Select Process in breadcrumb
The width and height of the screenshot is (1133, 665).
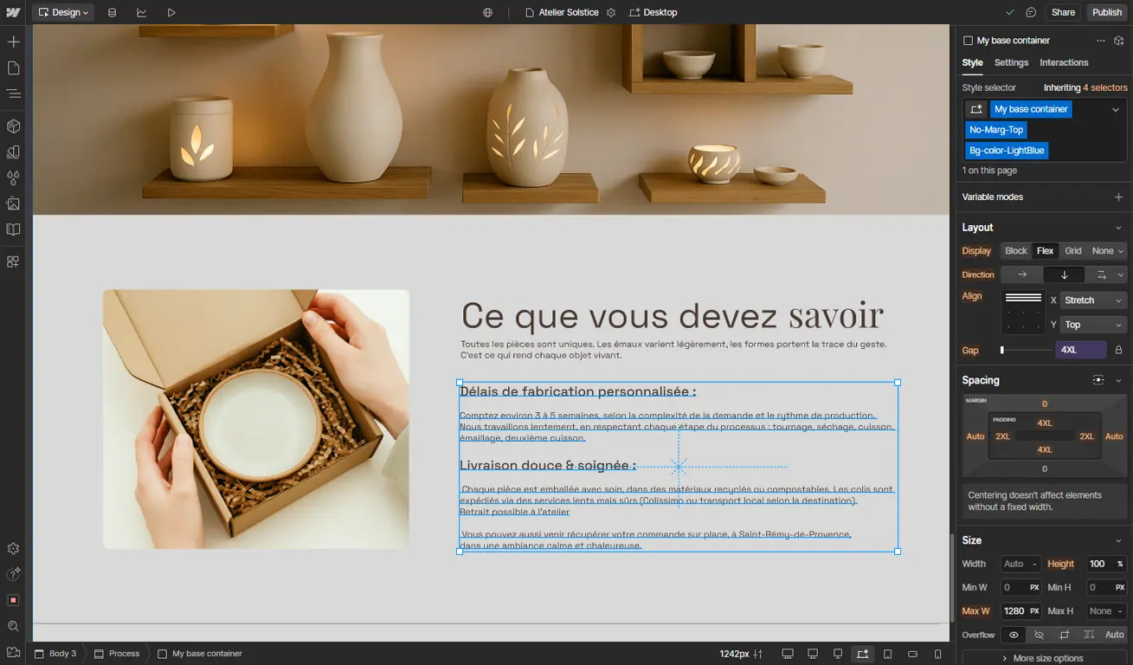coord(117,654)
